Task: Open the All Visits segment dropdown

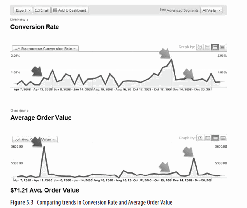Action: [212, 10]
